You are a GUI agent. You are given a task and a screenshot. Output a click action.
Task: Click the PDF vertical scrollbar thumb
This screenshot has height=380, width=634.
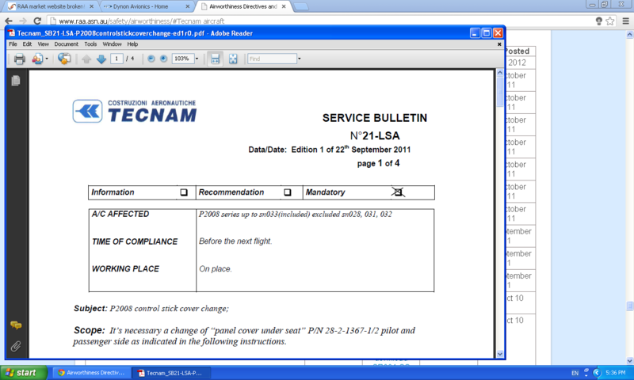500,93
